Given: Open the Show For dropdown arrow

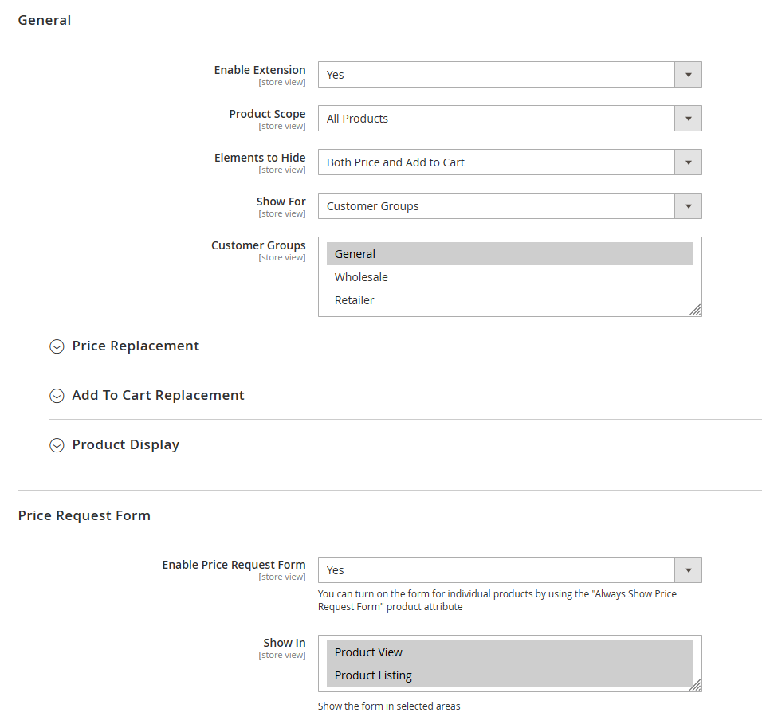Looking at the screenshot, I should [x=688, y=205].
